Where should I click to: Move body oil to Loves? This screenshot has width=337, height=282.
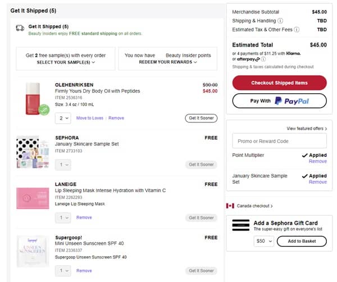coord(90,118)
